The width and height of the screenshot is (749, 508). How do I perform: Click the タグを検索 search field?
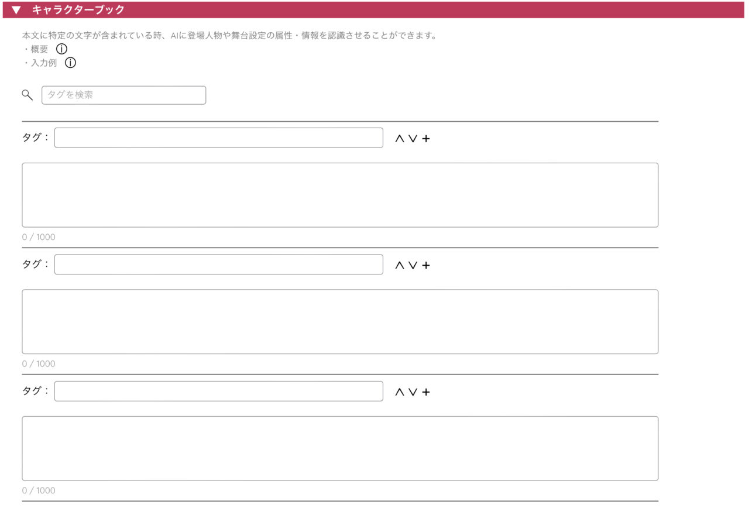pos(123,95)
